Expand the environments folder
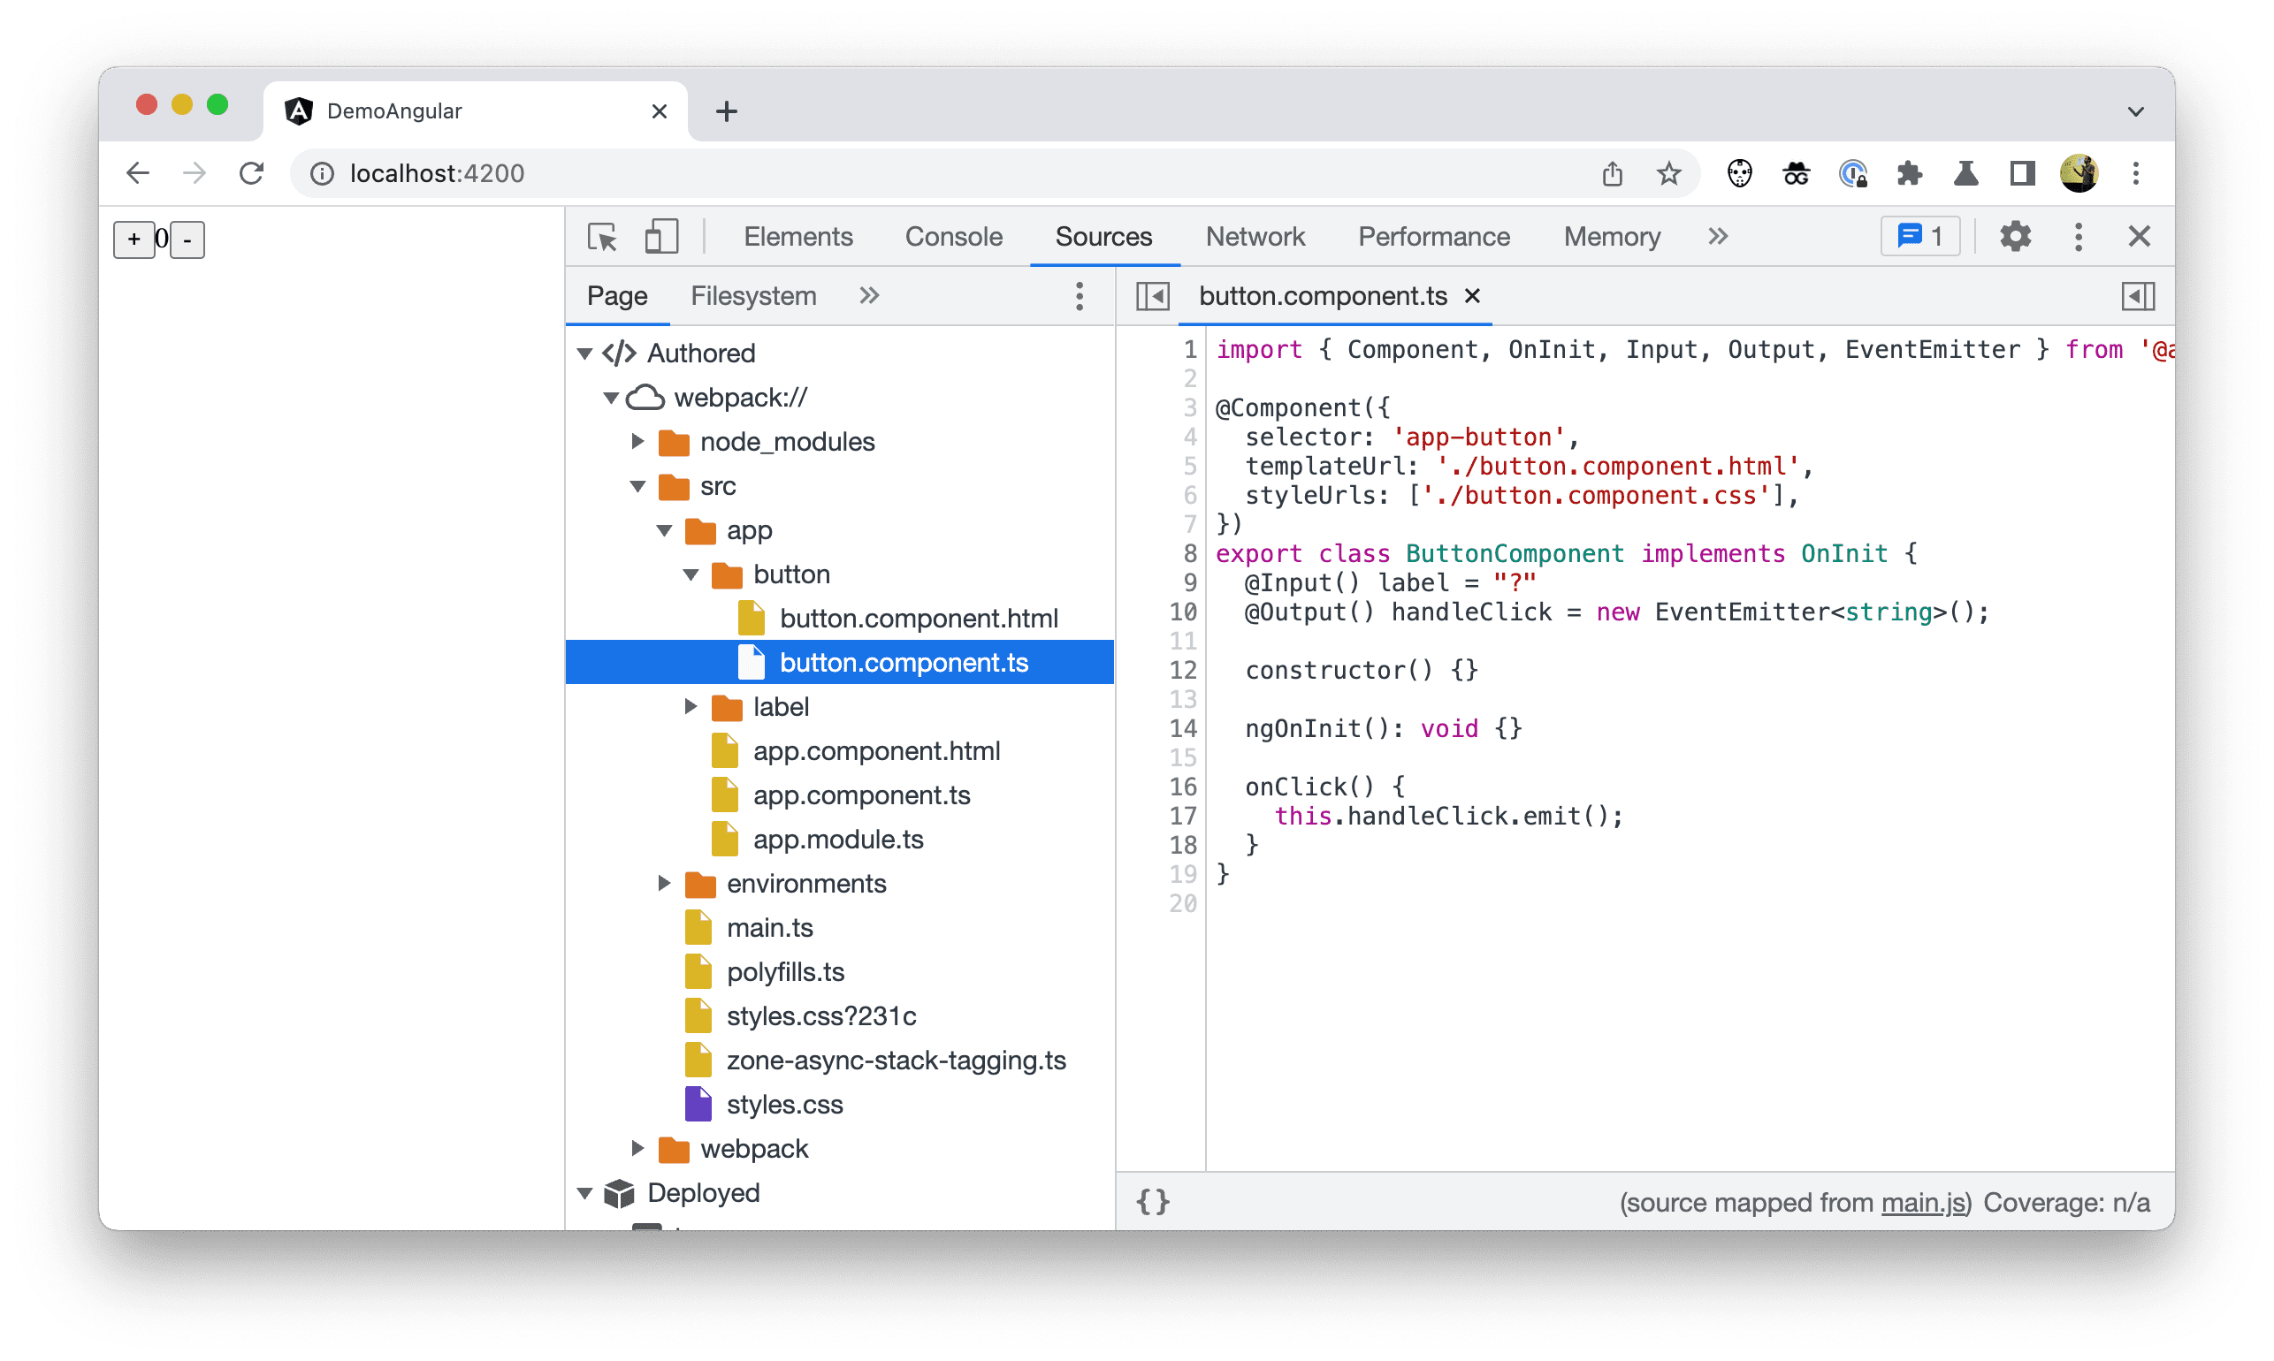The height and width of the screenshot is (1361, 2274). (x=661, y=883)
